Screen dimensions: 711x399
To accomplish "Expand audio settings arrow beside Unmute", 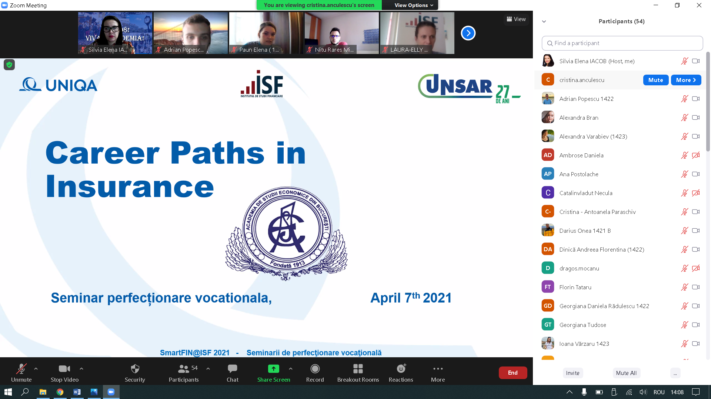I will coord(36,368).
